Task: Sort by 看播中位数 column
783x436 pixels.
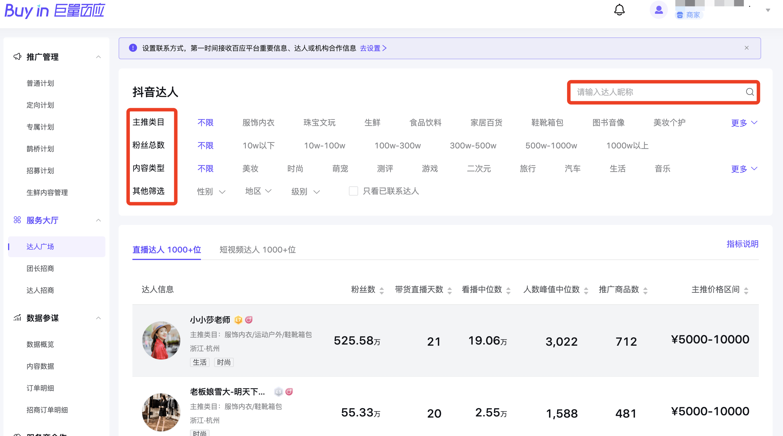Action: point(508,290)
